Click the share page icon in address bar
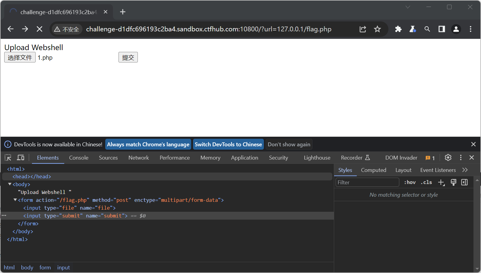Image resolution: width=481 pixels, height=273 pixels. (363, 29)
